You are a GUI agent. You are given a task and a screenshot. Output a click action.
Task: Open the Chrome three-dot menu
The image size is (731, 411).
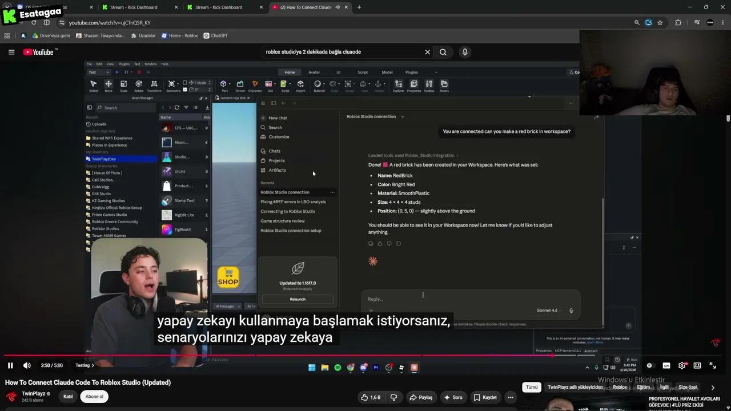pos(722,22)
